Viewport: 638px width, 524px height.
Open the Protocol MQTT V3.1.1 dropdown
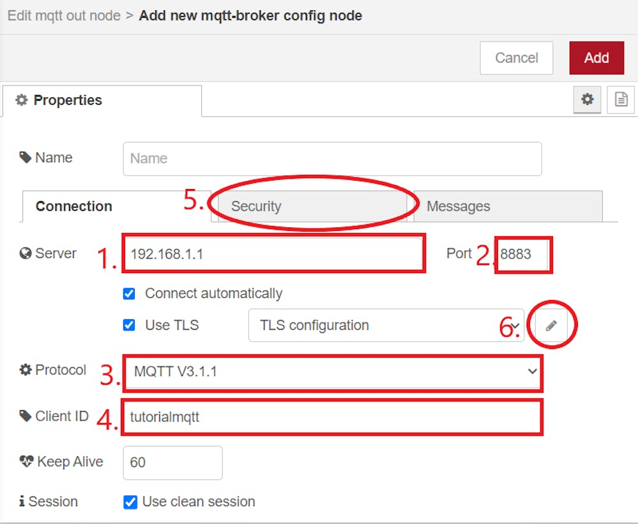[333, 371]
